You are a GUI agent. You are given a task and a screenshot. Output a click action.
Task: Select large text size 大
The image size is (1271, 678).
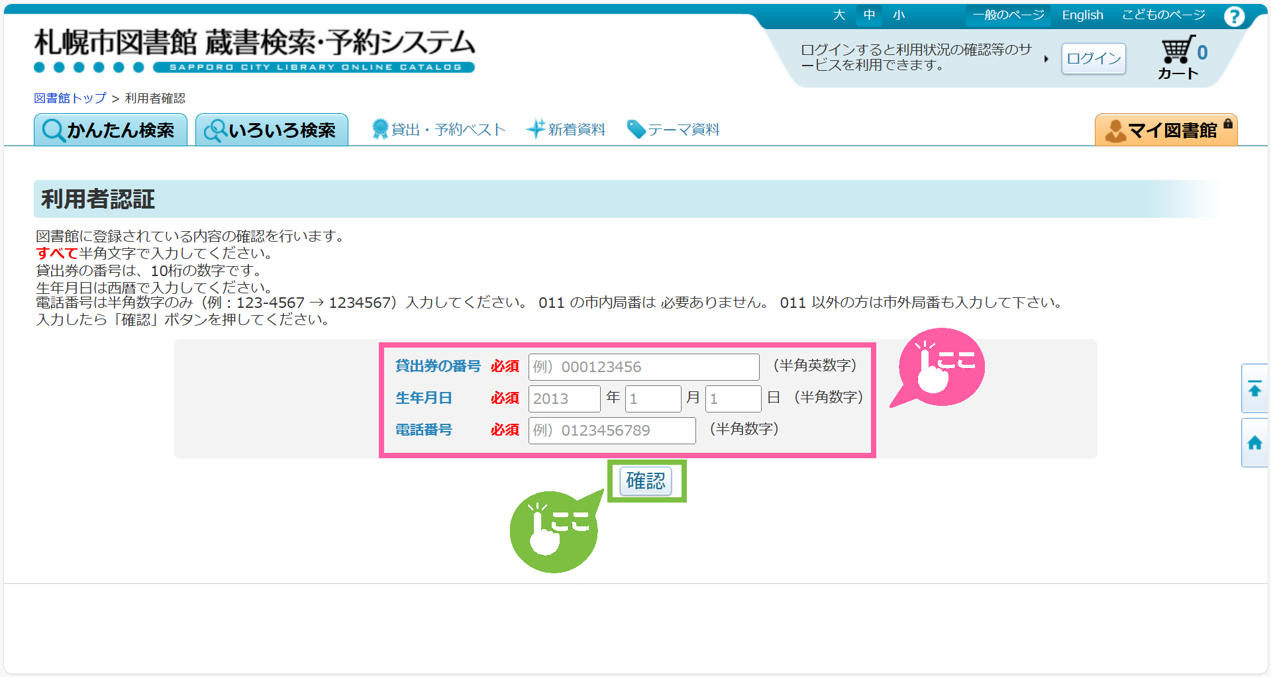tap(839, 15)
